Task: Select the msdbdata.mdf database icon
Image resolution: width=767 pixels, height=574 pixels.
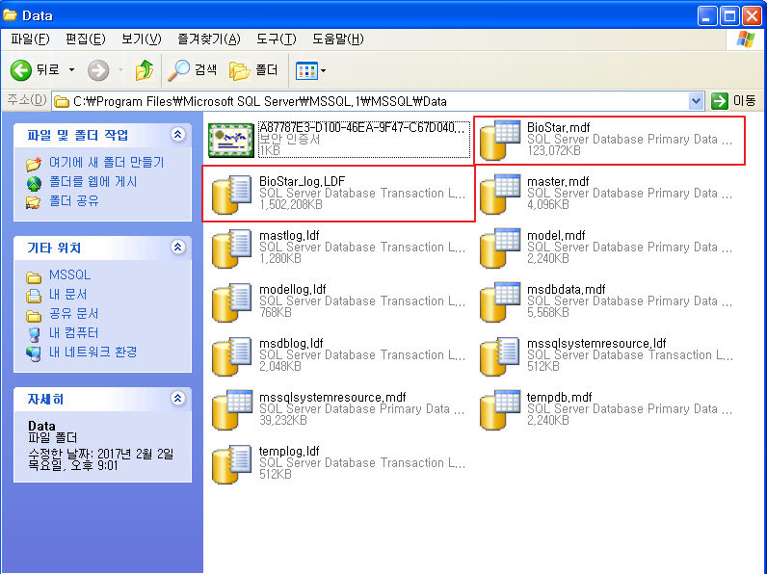Action: tap(499, 302)
